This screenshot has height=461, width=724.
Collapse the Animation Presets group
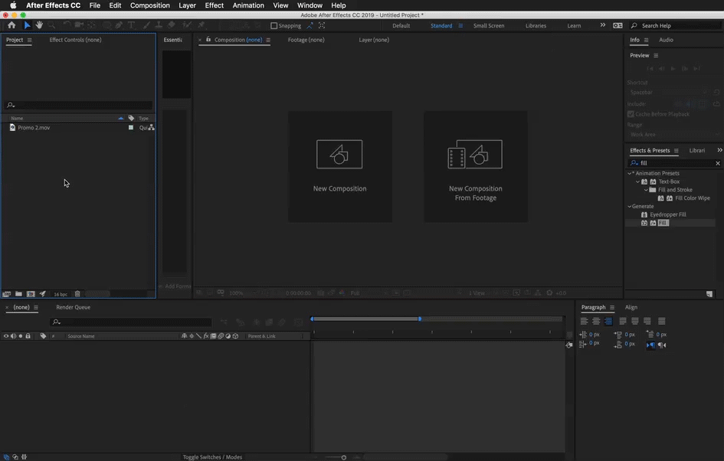tap(630, 174)
